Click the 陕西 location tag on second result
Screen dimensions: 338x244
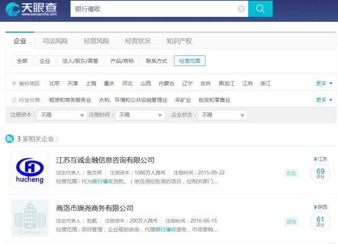tap(321, 207)
